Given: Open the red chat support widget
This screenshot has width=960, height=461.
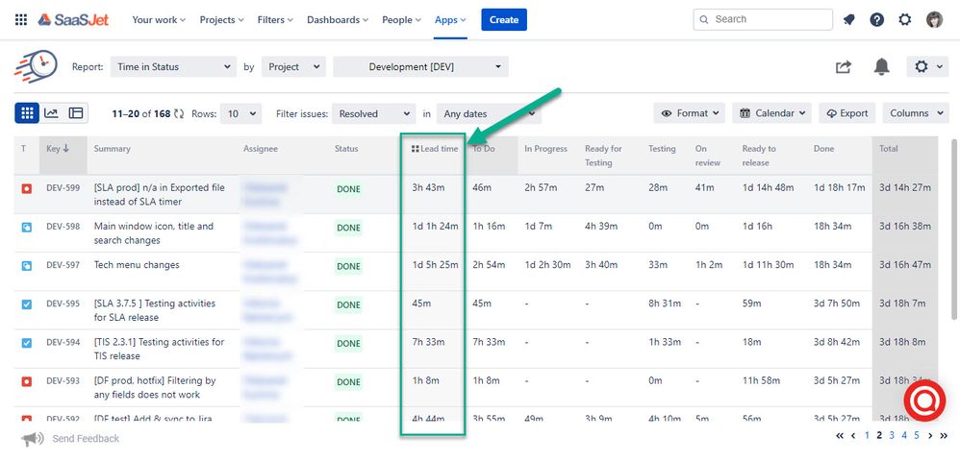Looking at the screenshot, I should click(x=924, y=400).
